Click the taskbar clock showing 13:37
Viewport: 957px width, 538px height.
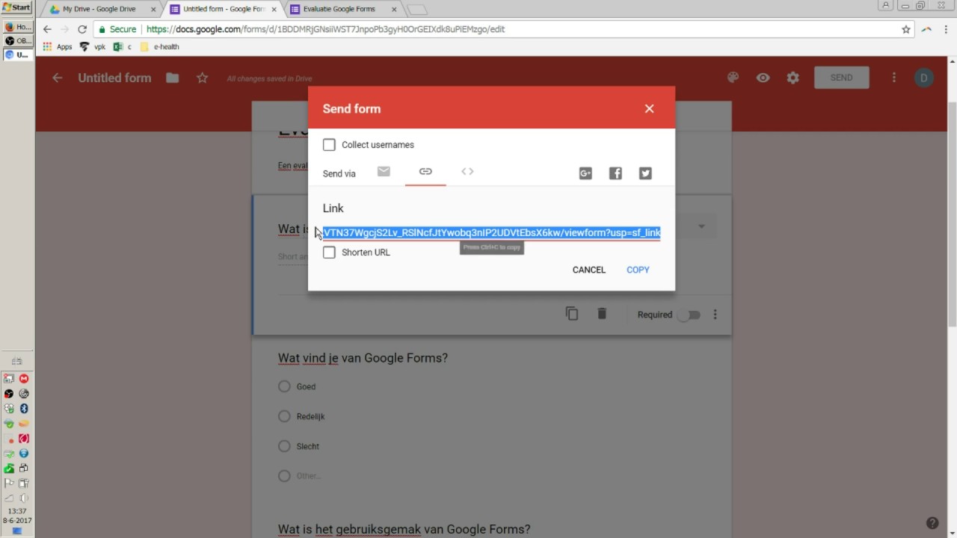click(16, 511)
